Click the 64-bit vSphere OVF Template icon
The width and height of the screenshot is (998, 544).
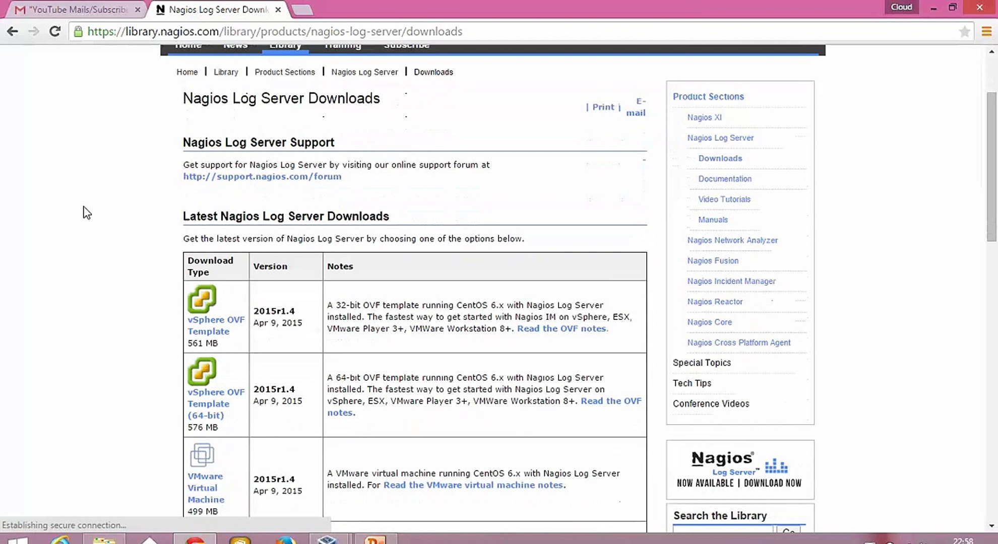click(x=202, y=372)
